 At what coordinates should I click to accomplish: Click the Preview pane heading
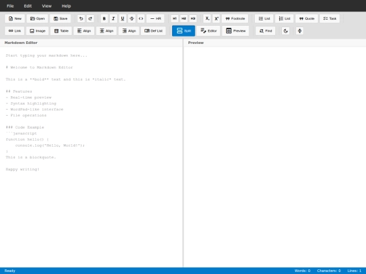point(196,43)
